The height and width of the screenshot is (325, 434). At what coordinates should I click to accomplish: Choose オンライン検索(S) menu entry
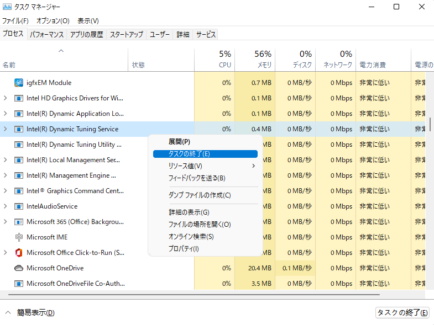[x=205, y=237]
